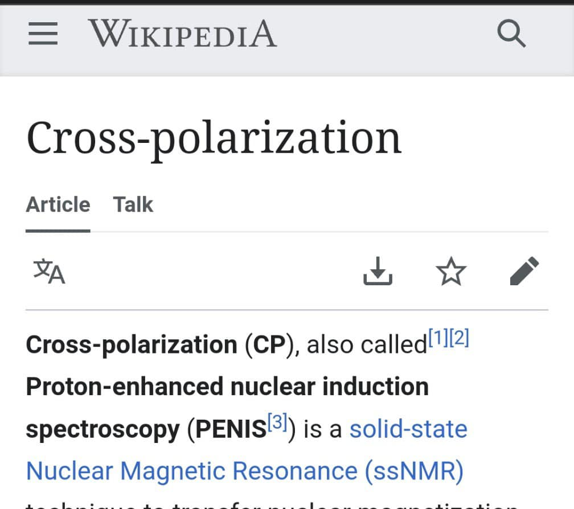Viewport: 574px width, 509px height.
Task: Select the Article tab
Action: pyautogui.click(x=58, y=204)
